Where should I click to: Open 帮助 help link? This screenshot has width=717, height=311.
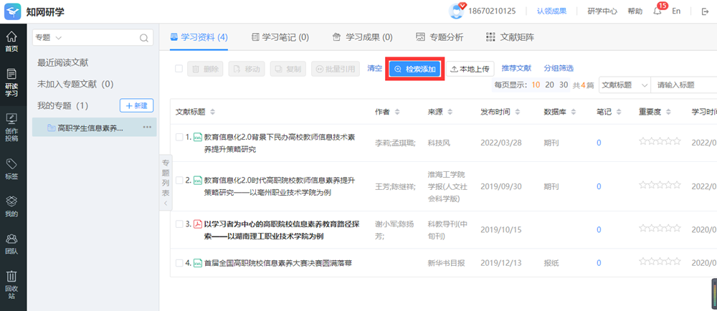pyautogui.click(x=635, y=11)
